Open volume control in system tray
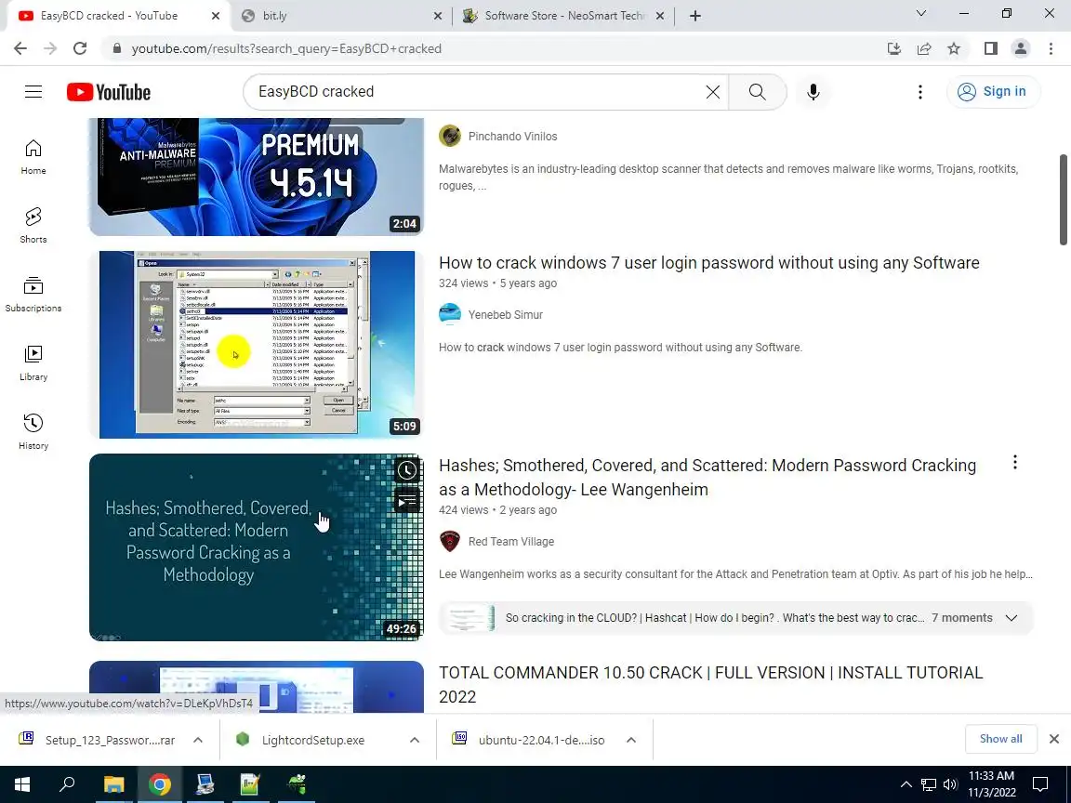Screen dimensions: 1071x803 (x=949, y=784)
